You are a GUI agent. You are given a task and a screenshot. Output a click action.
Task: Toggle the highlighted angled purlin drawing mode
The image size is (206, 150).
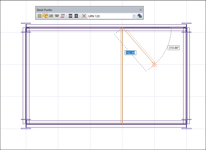[x=45, y=16]
